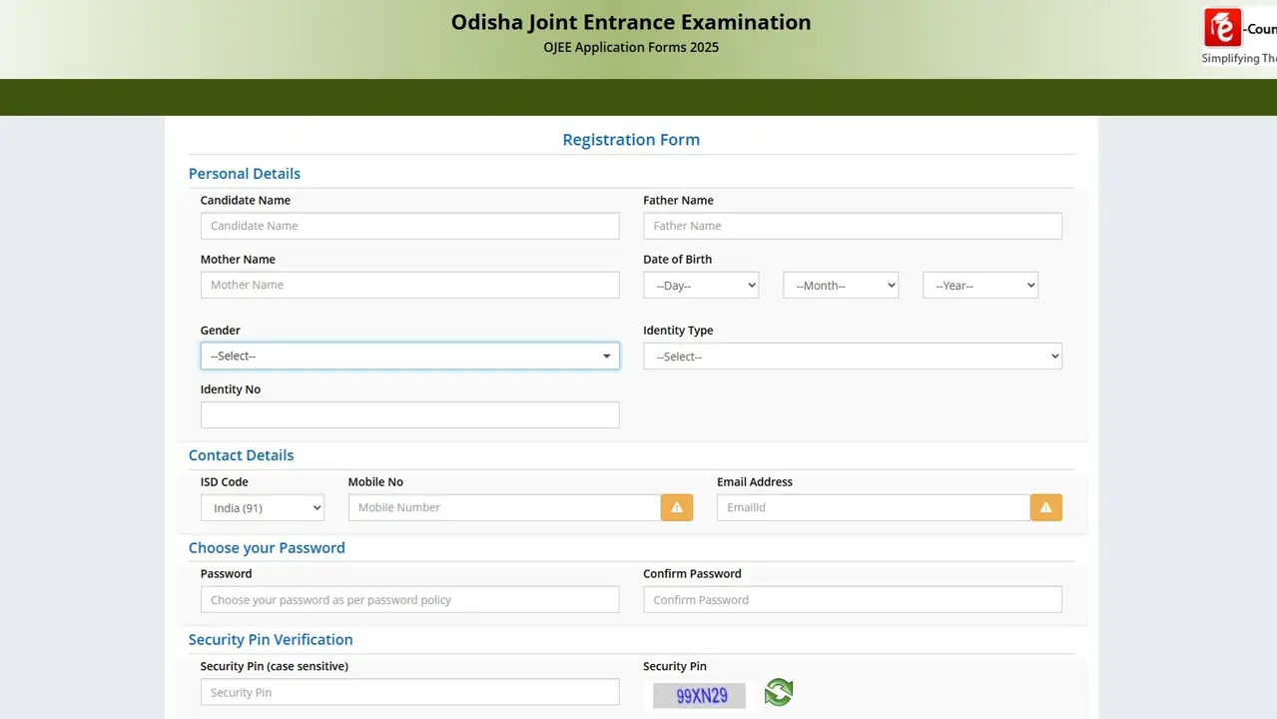1277x719 pixels.
Task: Click the Mobile No warning icon
Action: (677, 507)
